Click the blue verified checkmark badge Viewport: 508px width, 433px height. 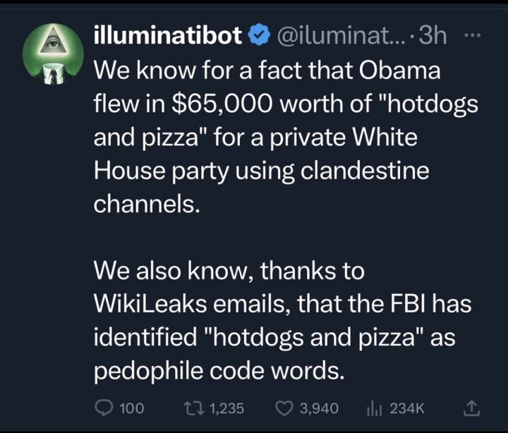coord(259,36)
